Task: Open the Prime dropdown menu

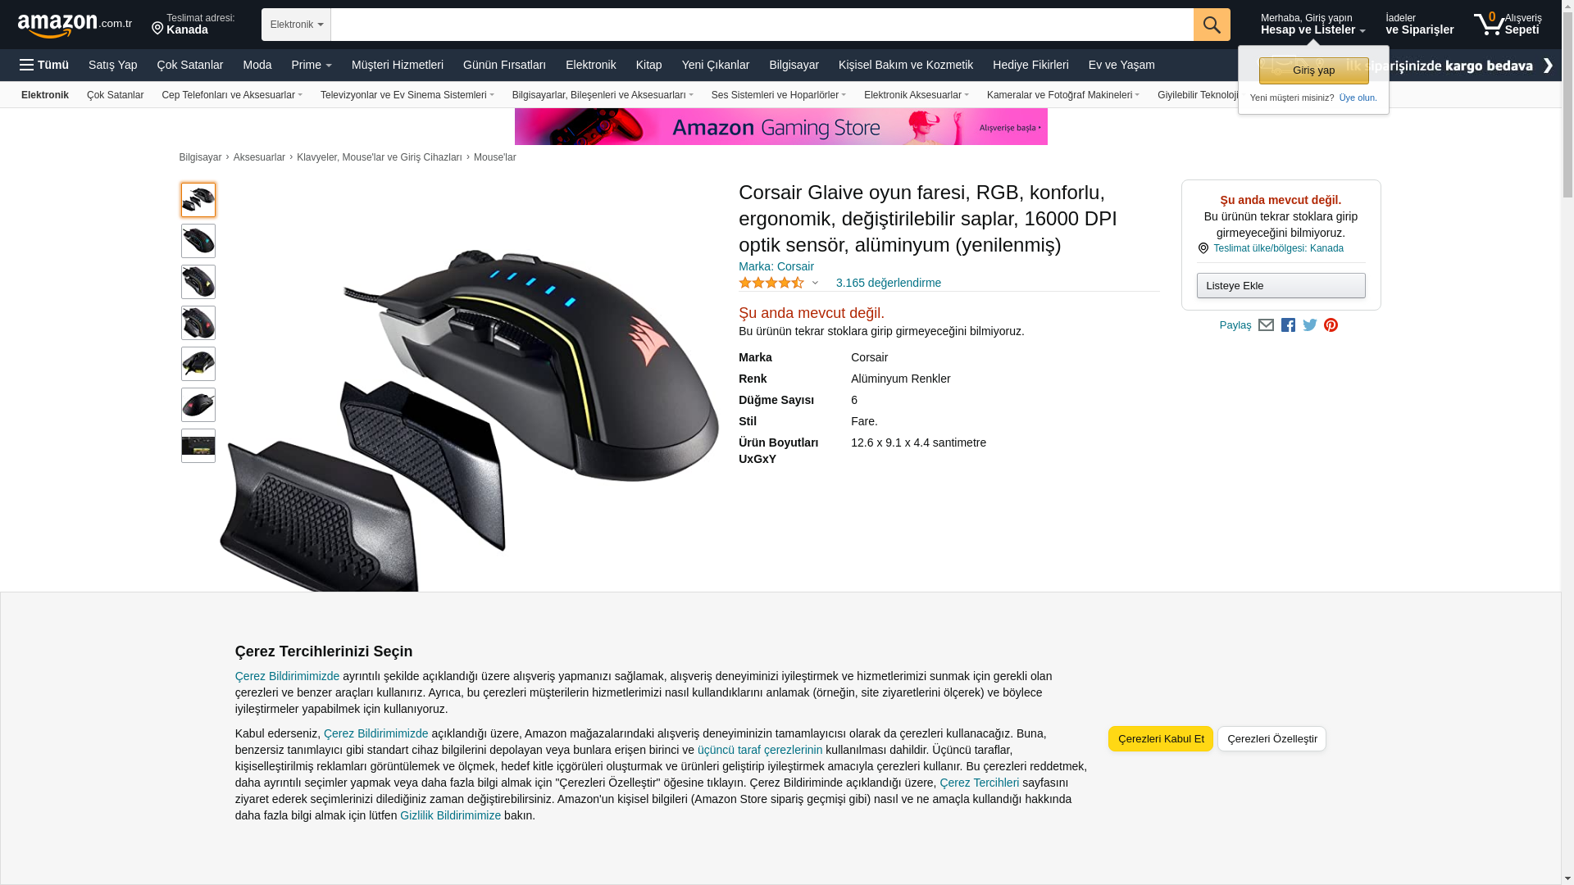Action: pos(312,65)
